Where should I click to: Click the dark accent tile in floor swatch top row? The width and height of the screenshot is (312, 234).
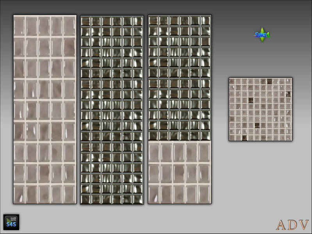point(269,81)
